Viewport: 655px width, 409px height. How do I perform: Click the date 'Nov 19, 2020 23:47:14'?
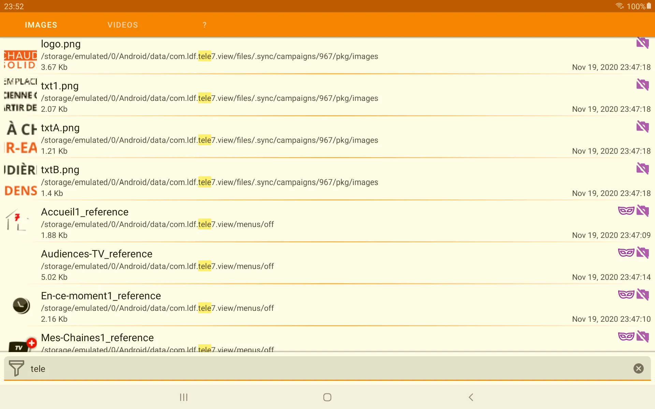tap(611, 277)
